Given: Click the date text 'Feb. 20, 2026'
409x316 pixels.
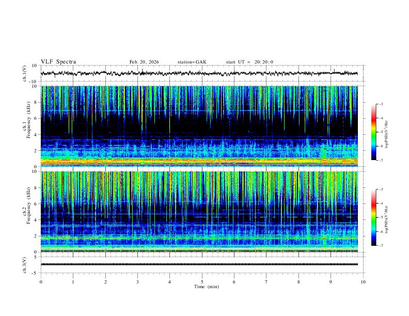Looking at the screenshot, I should pos(144,62).
